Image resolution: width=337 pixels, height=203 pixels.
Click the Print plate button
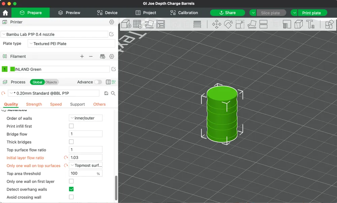click(x=311, y=13)
